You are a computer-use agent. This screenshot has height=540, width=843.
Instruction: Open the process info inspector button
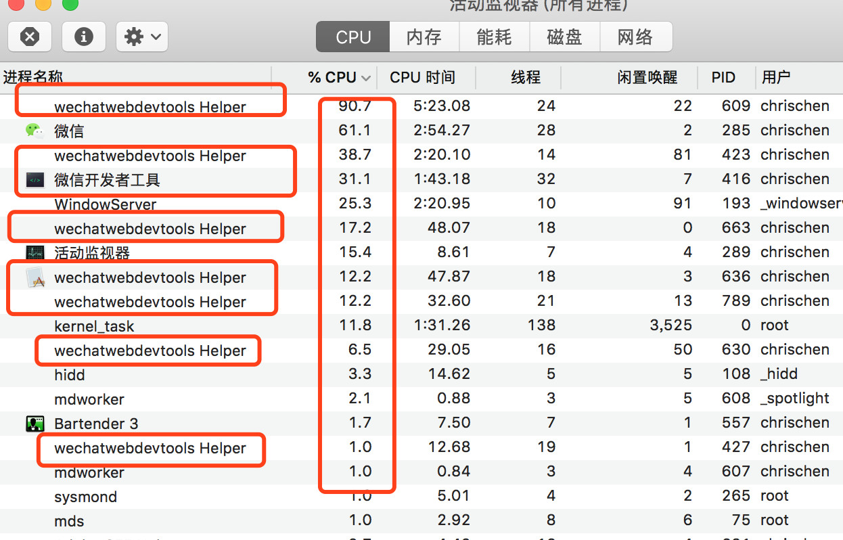click(x=84, y=36)
